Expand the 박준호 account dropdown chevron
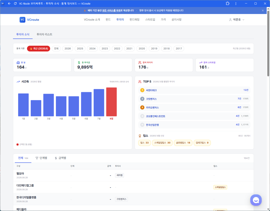The image size is (270, 211). 243,20
